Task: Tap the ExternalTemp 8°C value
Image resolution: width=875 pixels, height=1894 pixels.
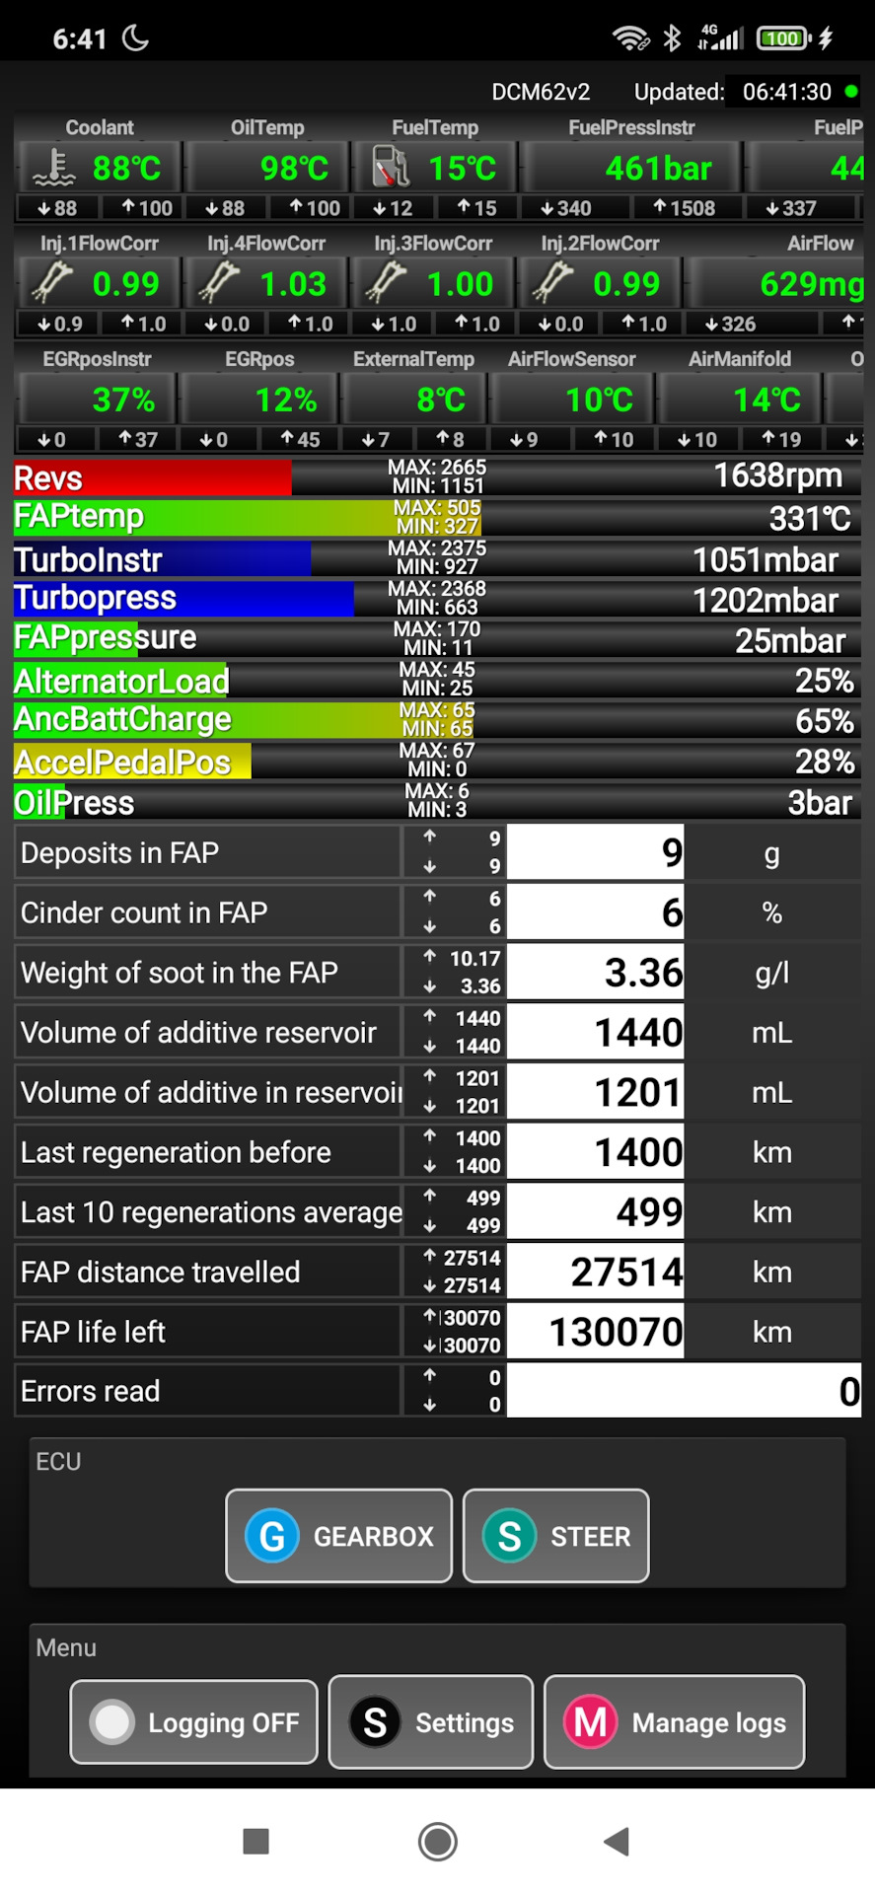Action: [441, 400]
